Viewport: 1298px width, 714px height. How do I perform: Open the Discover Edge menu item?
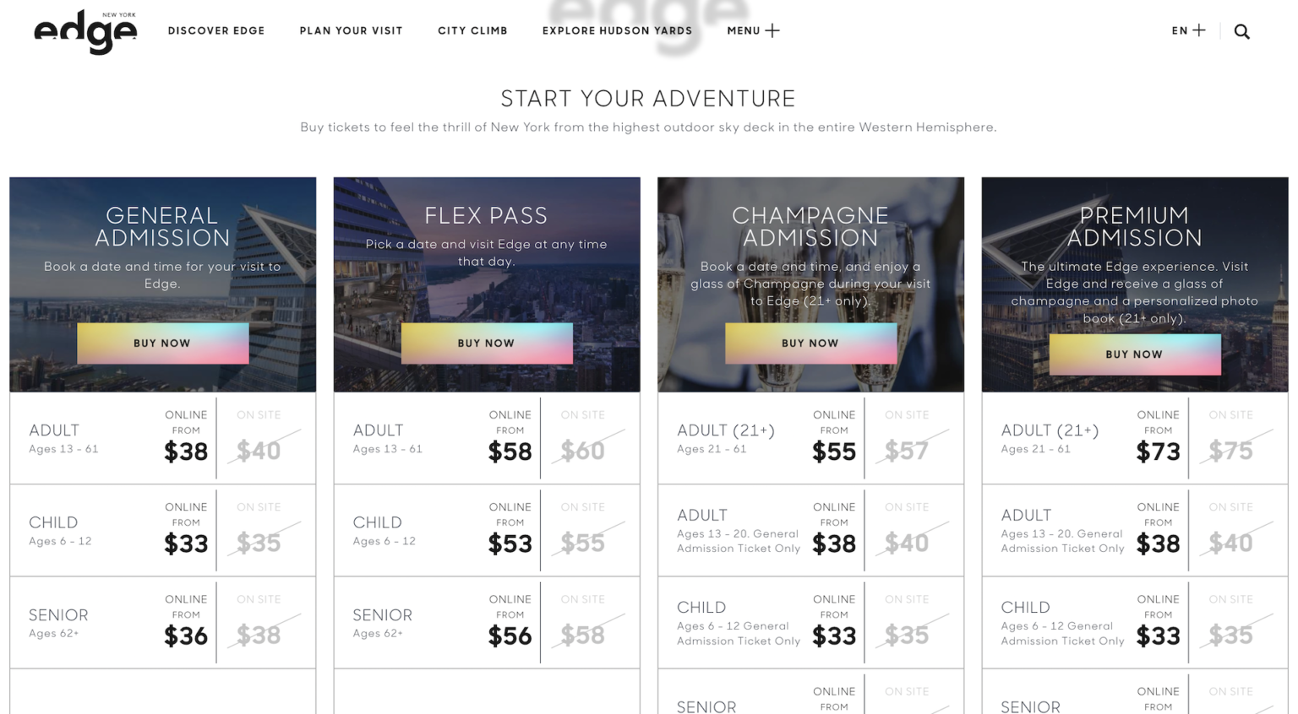click(216, 30)
